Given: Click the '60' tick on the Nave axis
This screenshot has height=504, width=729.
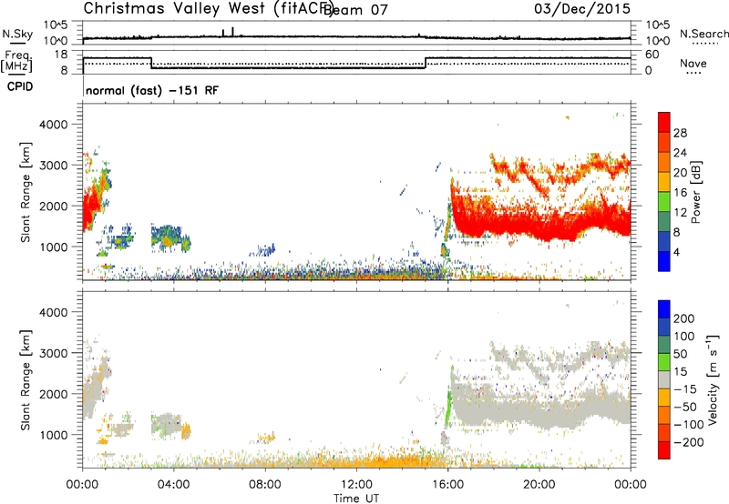Looking at the screenshot, I should pyautogui.click(x=652, y=55).
